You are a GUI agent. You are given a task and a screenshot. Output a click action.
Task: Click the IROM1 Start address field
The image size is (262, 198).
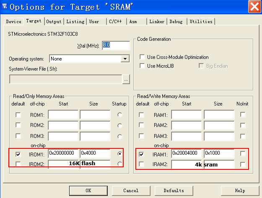coord(63,153)
